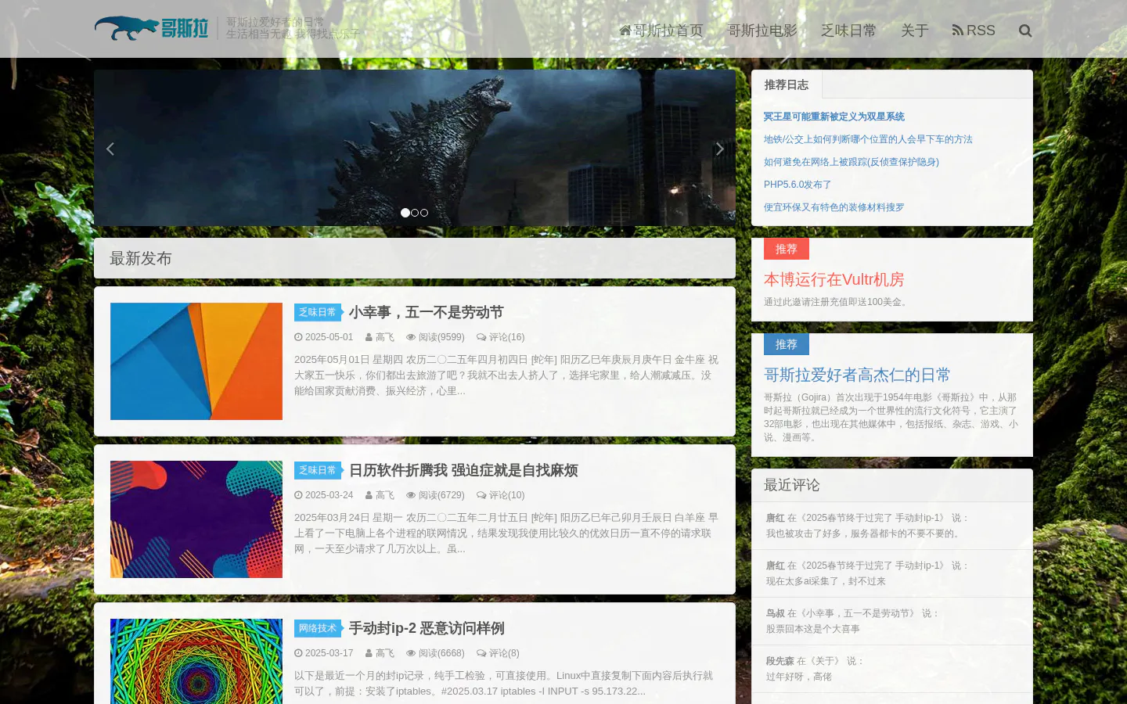1127x704 pixels.
Task: Select the 推荐日志 tab
Action: pyautogui.click(x=787, y=84)
